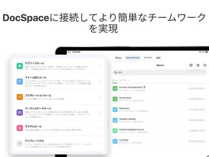
Task: Click the 9:41 clock in status bar
Action: tap(69, 52)
